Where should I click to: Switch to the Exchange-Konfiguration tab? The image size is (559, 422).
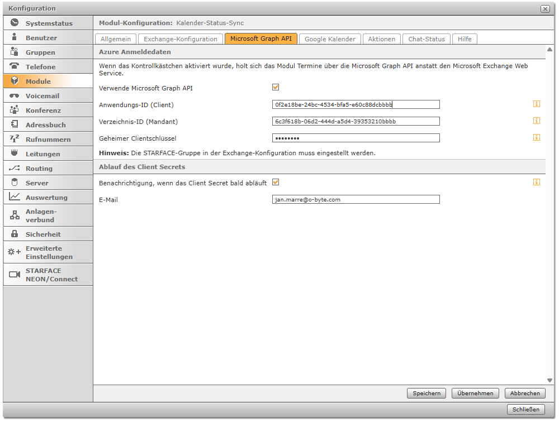point(180,39)
